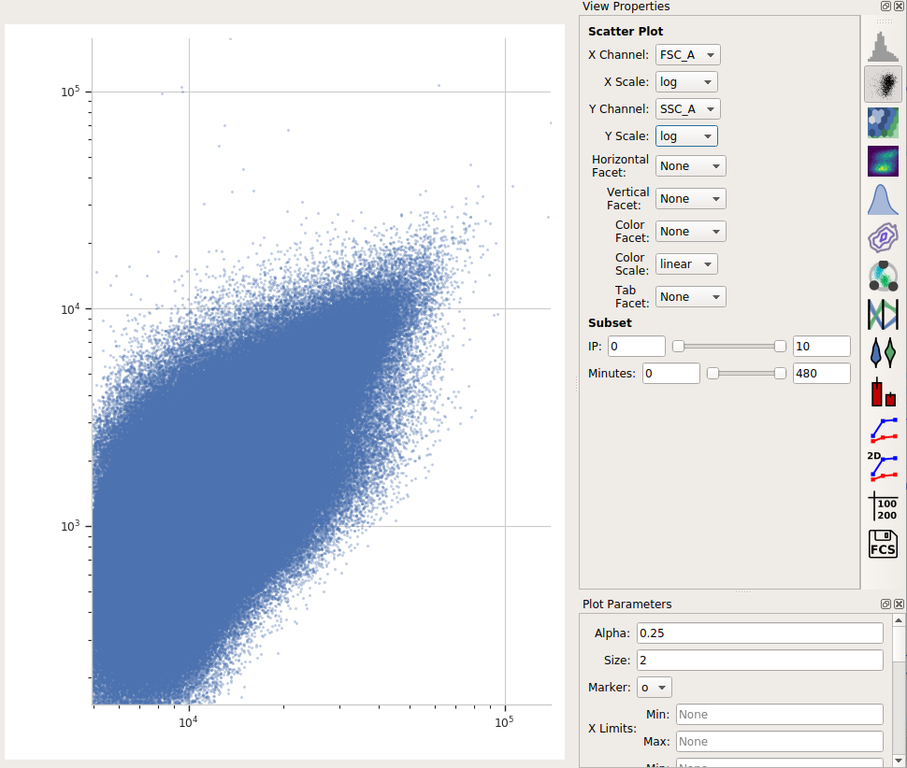
Task: Open the Color Scale linear dropdown
Action: point(686,264)
